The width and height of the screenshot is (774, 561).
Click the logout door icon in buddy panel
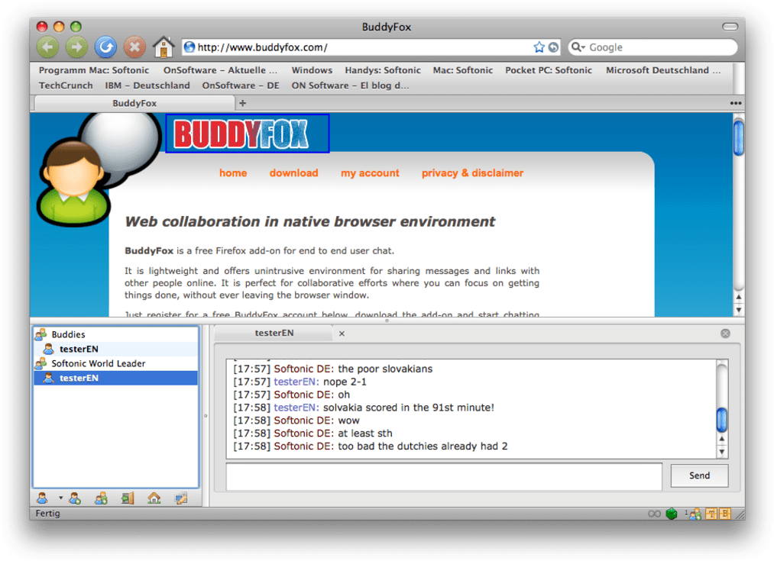[x=127, y=498]
